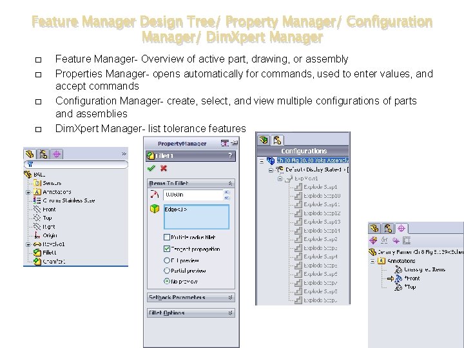The width and height of the screenshot is (464, 348).
Task: Pin the PropertyManager with the pushpin icon
Action: click(235, 144)
